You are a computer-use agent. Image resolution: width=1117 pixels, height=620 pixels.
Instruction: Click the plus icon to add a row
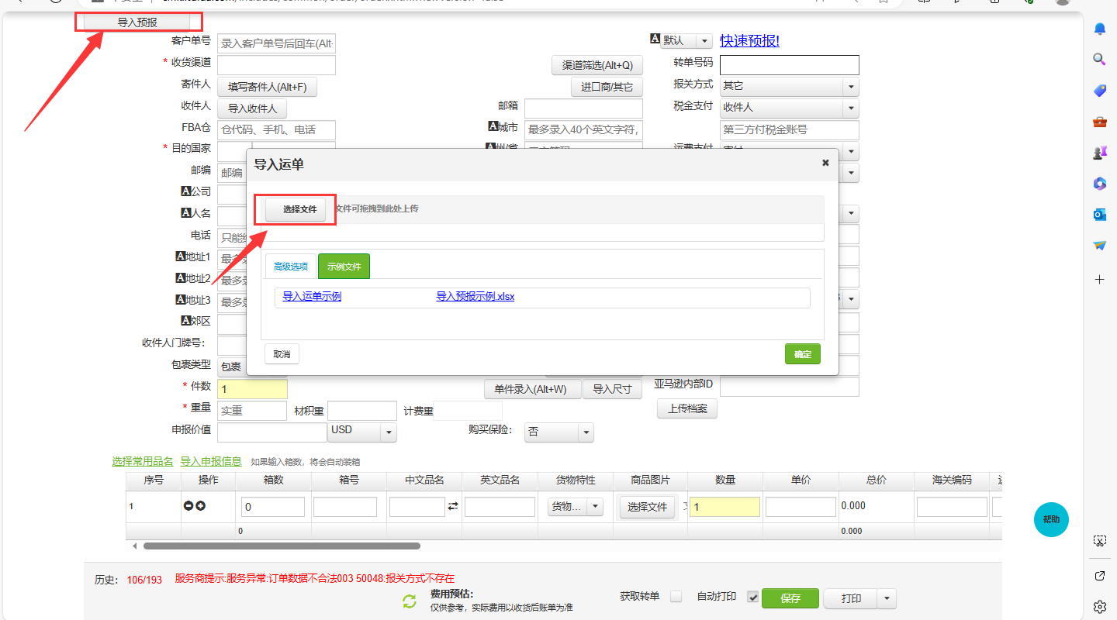[x=200, y=506]
